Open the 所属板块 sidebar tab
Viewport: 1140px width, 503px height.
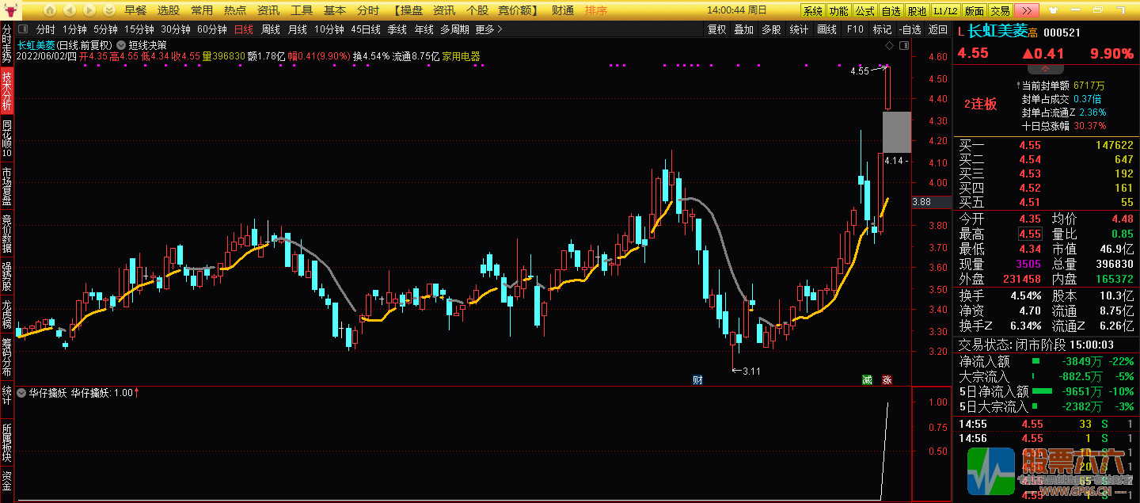7,442
